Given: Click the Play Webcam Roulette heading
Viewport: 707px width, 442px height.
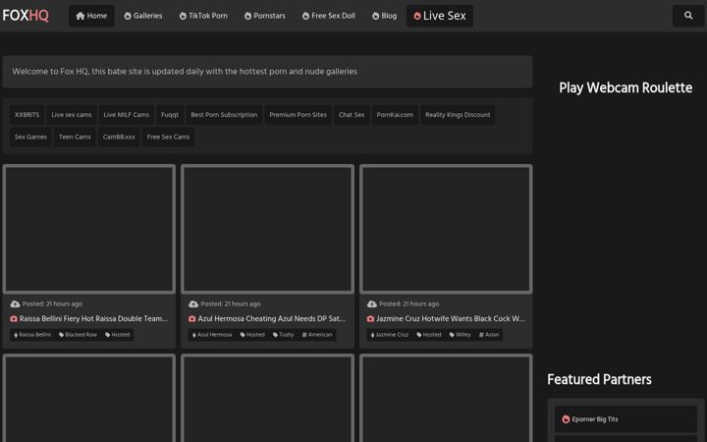Looking at the screenshot, I should coord(625,88).
